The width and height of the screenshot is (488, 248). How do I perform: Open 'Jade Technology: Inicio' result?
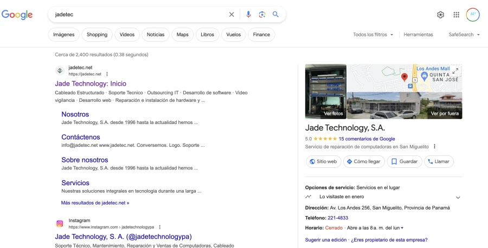click(91, 83)
